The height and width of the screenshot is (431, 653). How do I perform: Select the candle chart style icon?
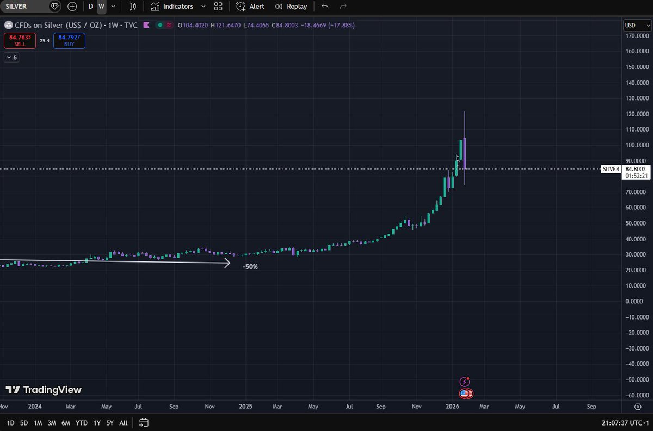coord(132,6)
